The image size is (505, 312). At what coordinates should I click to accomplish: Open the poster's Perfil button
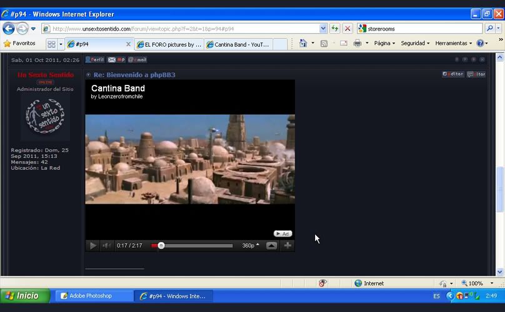[95, 59]
